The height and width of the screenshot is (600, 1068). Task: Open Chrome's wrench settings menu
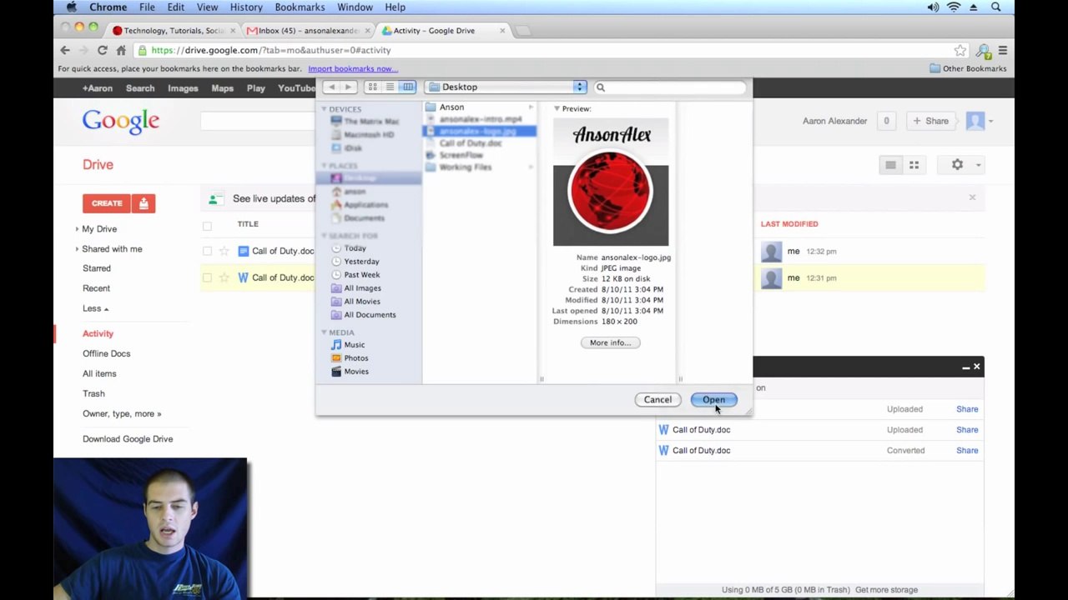[1003, 50]
